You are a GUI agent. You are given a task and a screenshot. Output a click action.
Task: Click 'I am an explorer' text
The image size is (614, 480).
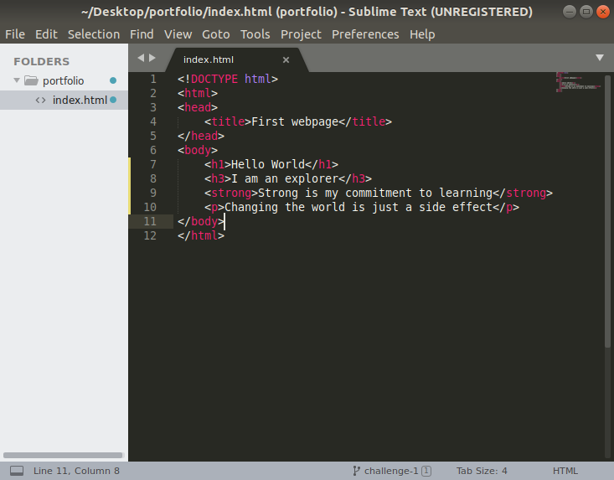[285, 179]
